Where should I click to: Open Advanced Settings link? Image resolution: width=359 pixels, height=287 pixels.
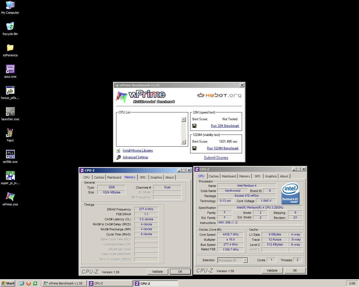pos(135,157)
